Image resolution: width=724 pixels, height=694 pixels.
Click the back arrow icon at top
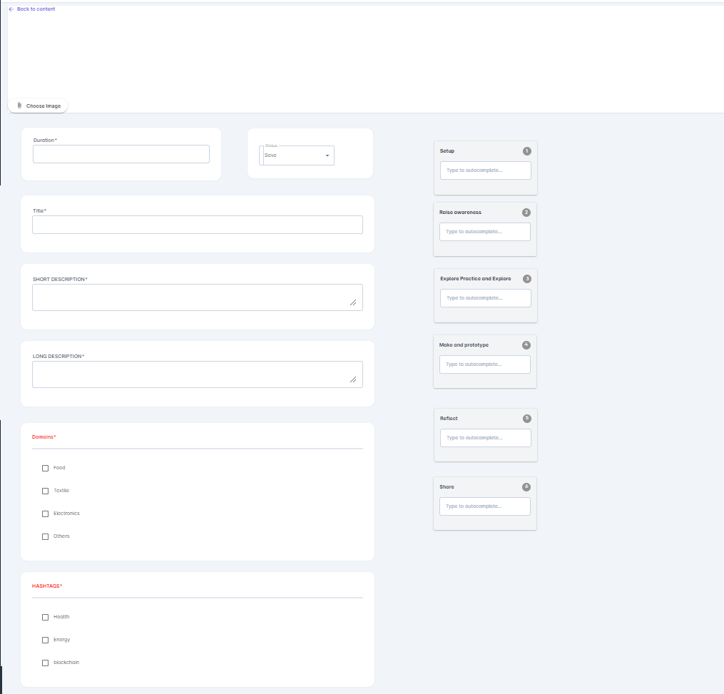tap(11, 9)
